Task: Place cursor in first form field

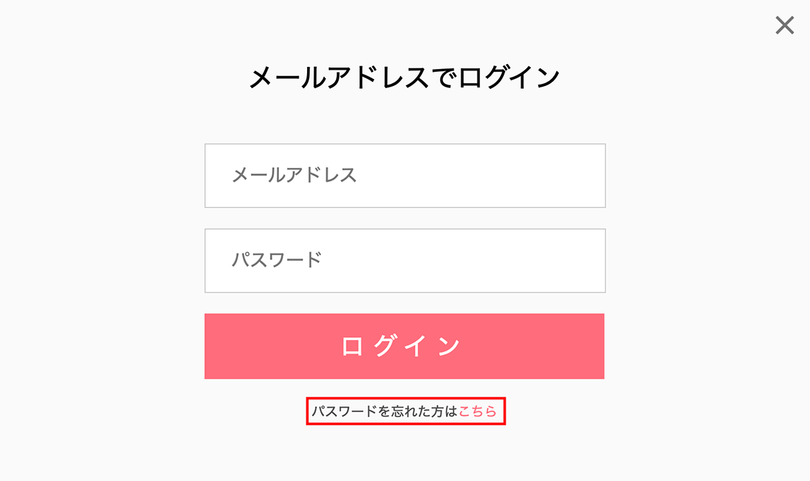Action: click(405, 175)
